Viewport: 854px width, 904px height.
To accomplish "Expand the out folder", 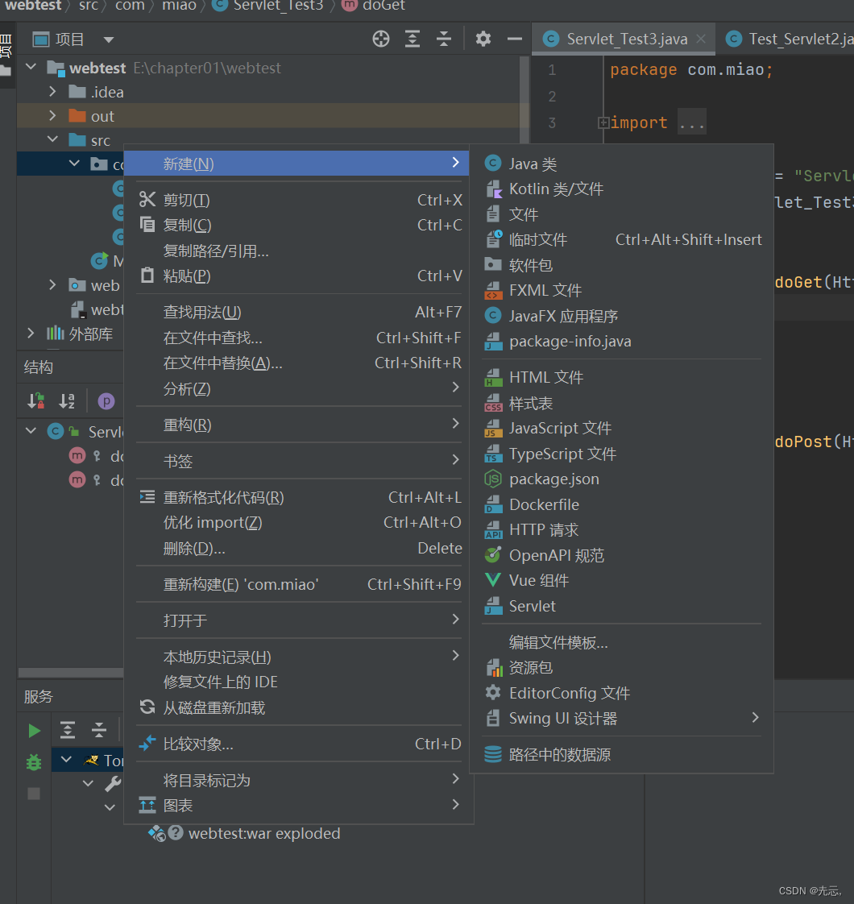I will point(53,116).
